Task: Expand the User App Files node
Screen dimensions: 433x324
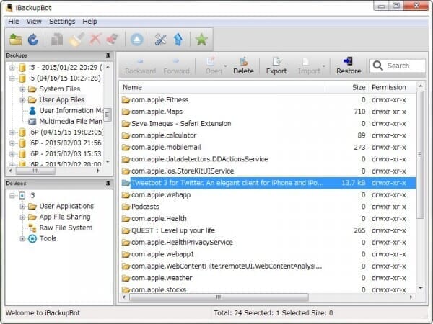Action: [x=22, y=100]
